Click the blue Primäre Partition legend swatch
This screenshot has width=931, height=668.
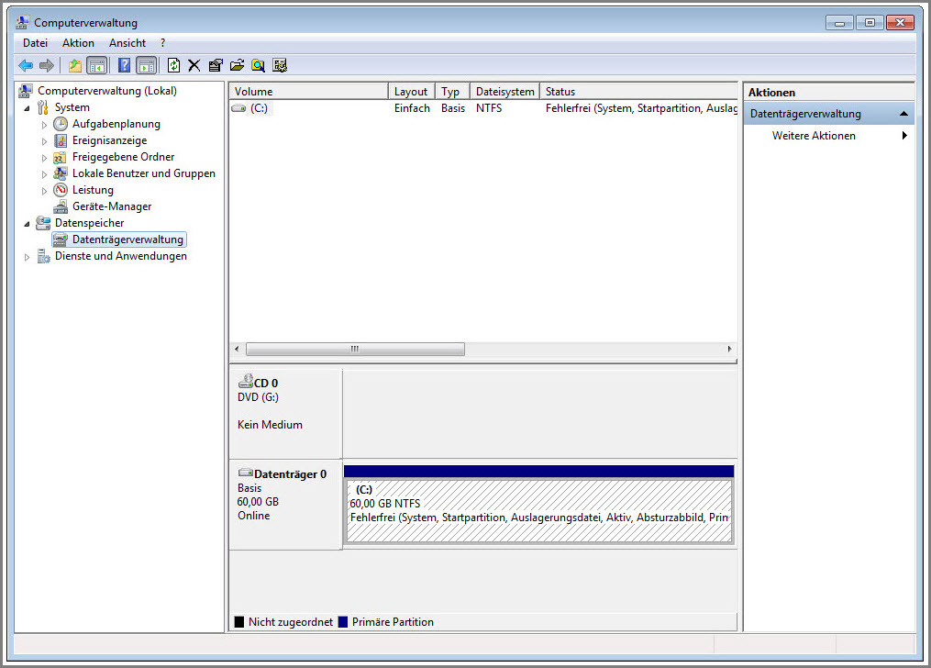343,622
